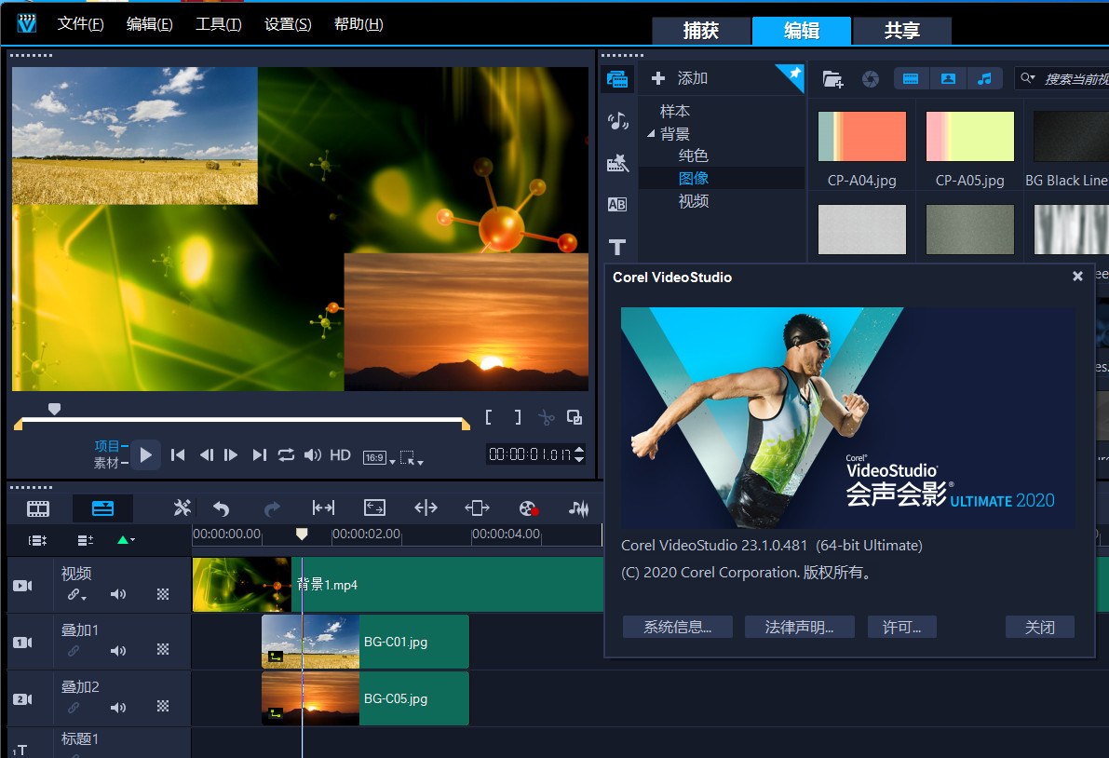Image resolution: width=1109 pixels, height=758 pixels.
Task: Collapse the 背景 tree folder
Action: point(651,133)
